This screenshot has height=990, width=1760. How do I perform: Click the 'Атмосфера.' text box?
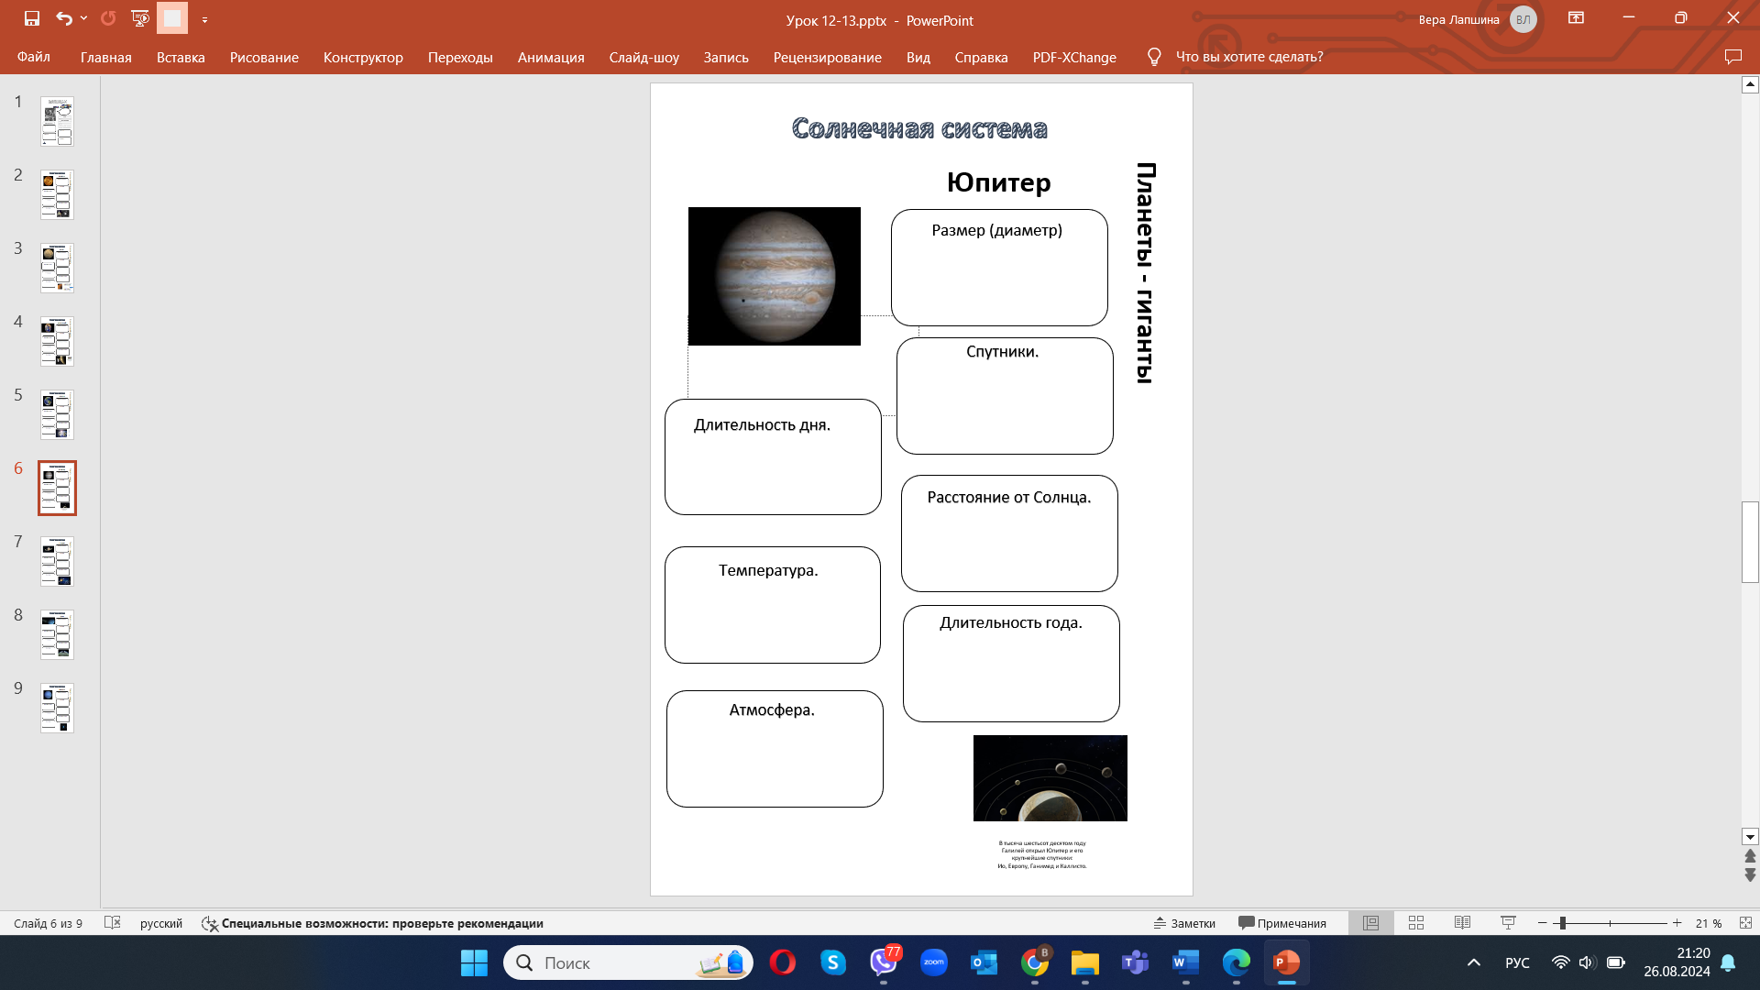(775, 749)
